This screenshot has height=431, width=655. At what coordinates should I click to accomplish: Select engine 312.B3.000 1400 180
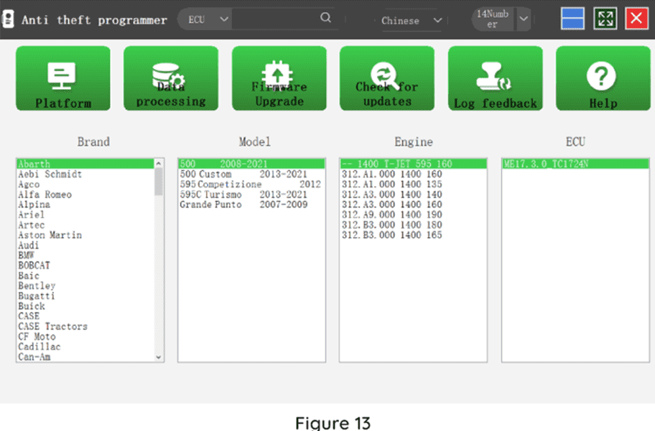[413, 225]
